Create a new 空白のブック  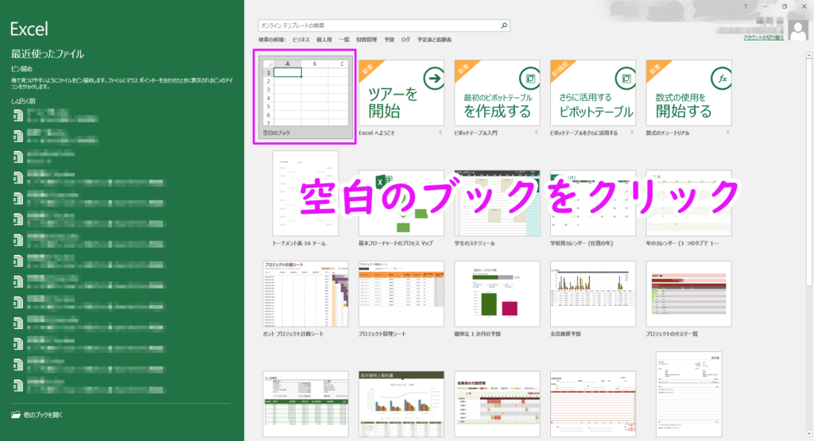coord(305,97)
